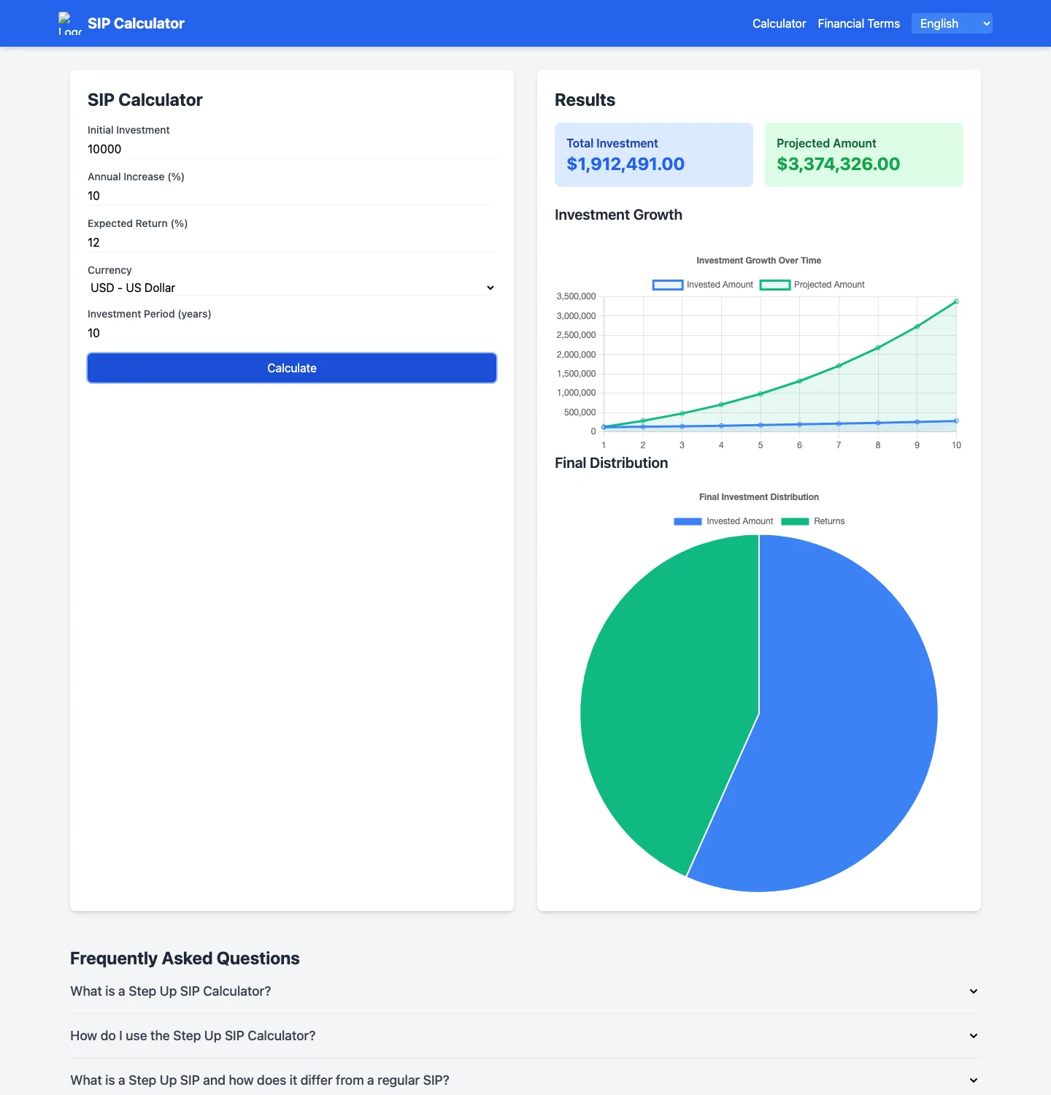Screen dimensions: 1051x1095
Task: Click the Total Investment value "$1,912,491.00"
Action: tap(625, 164)
